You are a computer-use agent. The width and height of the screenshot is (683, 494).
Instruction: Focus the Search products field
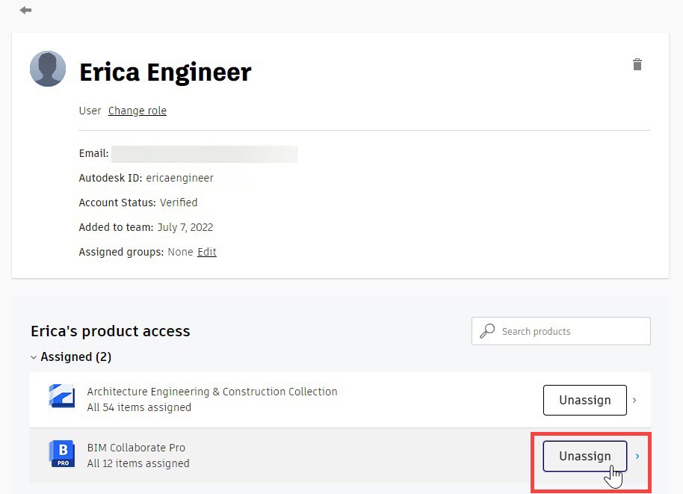561,331
